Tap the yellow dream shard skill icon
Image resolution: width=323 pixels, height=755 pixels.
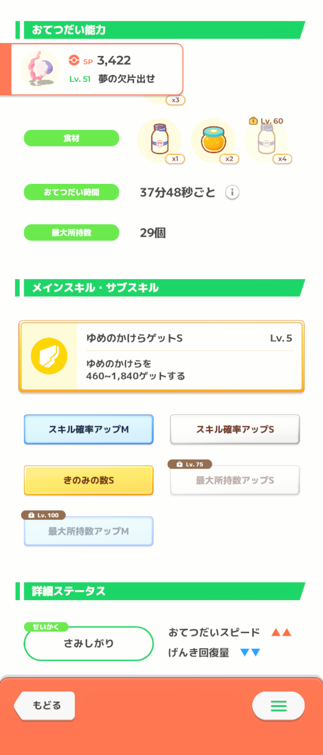pyautogui.click(x=49, y=356)
